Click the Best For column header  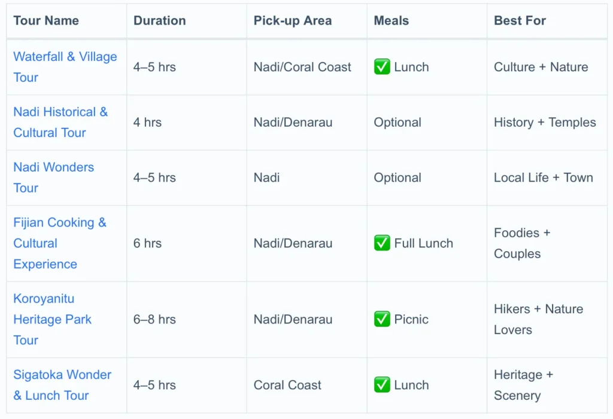tap(520, 21)
